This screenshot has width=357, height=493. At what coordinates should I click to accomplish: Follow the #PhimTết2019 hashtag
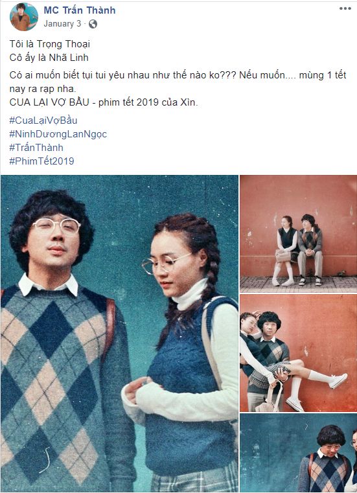click(41, 161)
